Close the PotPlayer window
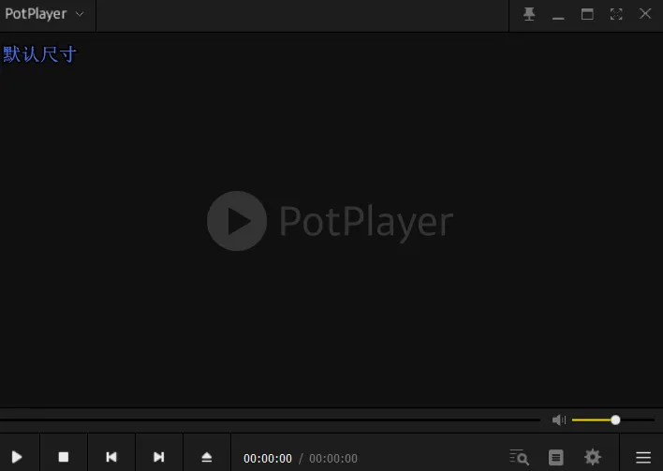Screen dimensions: 663x471 [645, 13]
